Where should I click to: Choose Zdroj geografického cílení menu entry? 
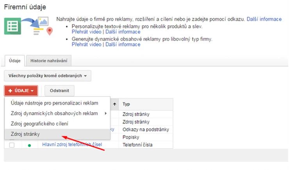pyautogui.click(x=57, y=124)
